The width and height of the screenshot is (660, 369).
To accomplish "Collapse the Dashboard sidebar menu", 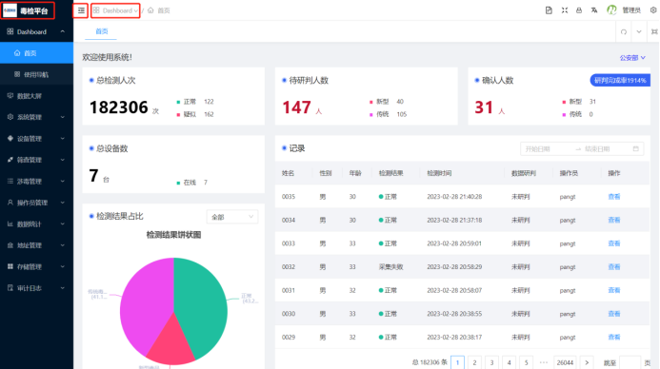I will click(x=36, y=32).
